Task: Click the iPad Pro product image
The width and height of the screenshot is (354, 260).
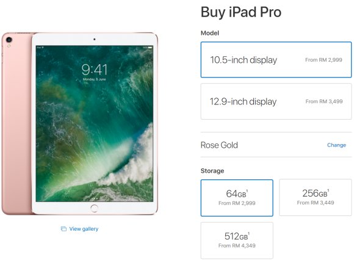Action: (80, 123)
